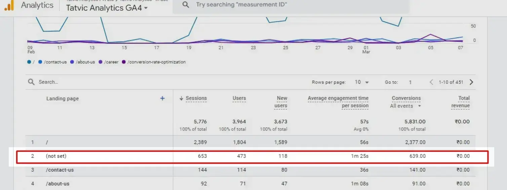The width and height of the screenshot is (507, 190).
Task: Open the All events conversions dropdown
Action: point(405,106)
